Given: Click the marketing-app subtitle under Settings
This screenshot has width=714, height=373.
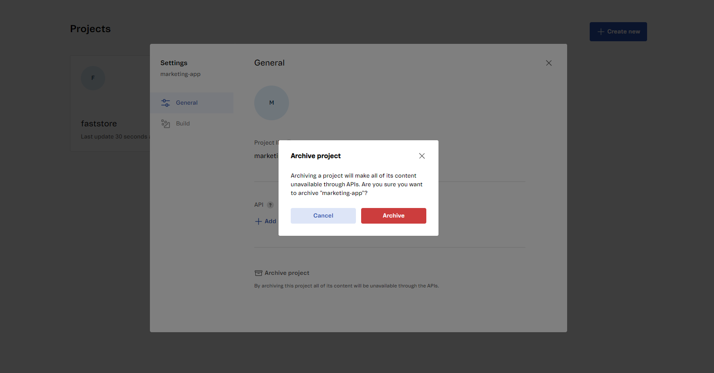Looking at the screenshot, I should pos(180,74).
